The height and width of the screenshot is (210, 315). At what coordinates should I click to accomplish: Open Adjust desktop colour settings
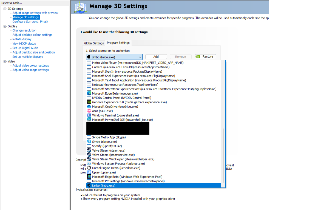point(32,35)
